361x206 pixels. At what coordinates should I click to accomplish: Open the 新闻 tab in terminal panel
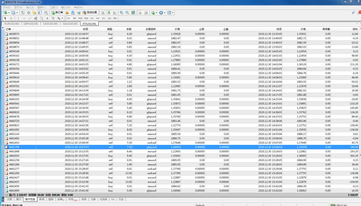click(x=41, y=199)
